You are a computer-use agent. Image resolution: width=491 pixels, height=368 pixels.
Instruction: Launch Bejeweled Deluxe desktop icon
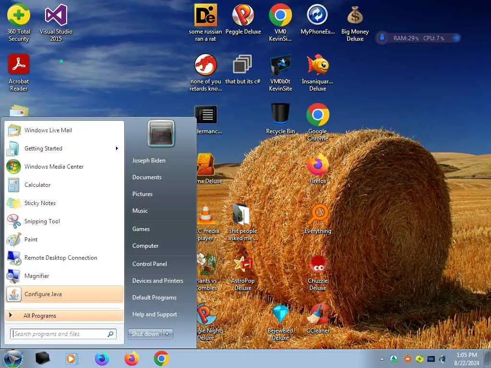point(280,322)
